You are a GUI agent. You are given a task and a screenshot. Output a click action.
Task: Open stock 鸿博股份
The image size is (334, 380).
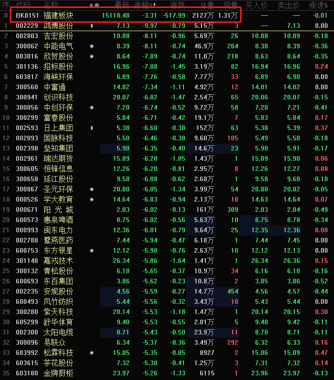(x=58, y=26)
